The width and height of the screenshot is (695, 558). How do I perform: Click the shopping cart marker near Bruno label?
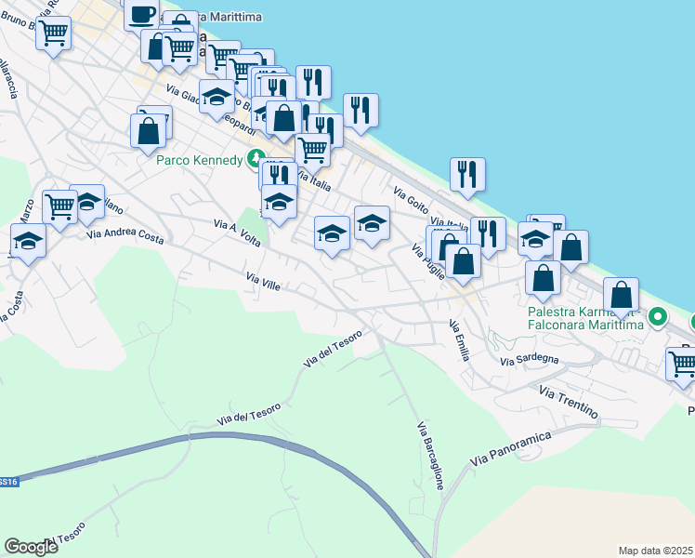pyautogui.click(x=53, y=34)
